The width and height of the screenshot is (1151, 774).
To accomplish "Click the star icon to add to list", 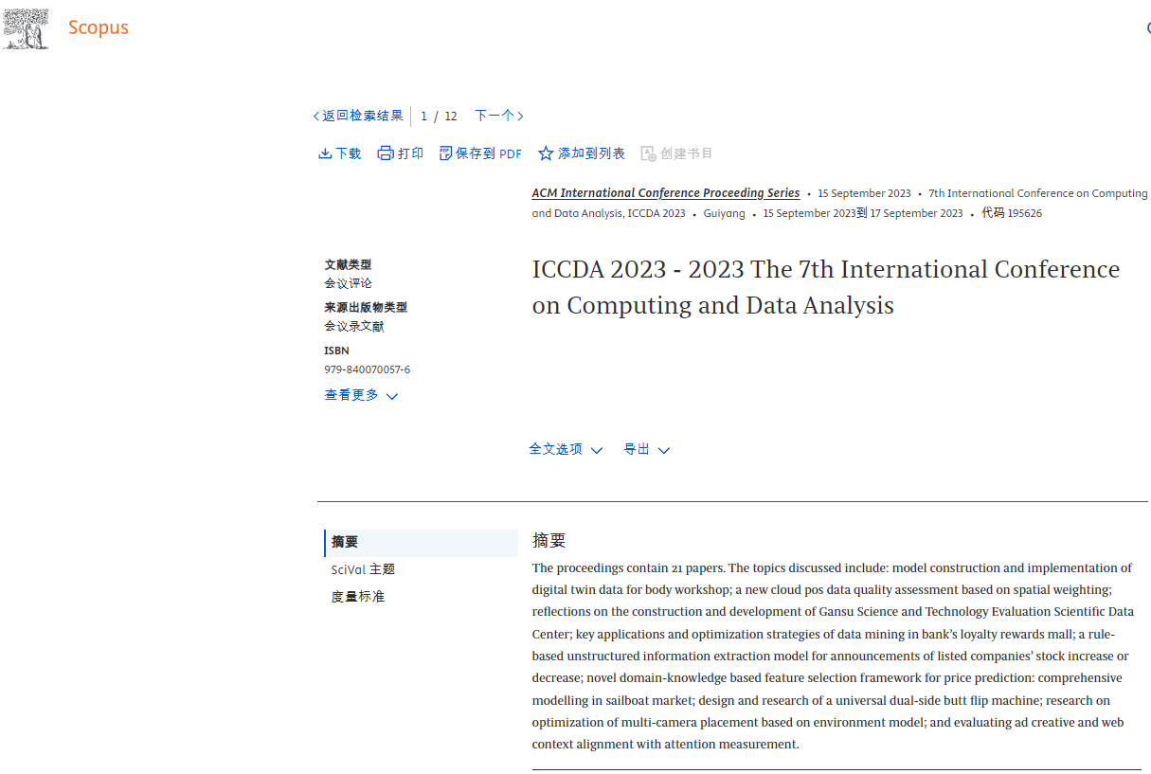I will coord(546,153).
